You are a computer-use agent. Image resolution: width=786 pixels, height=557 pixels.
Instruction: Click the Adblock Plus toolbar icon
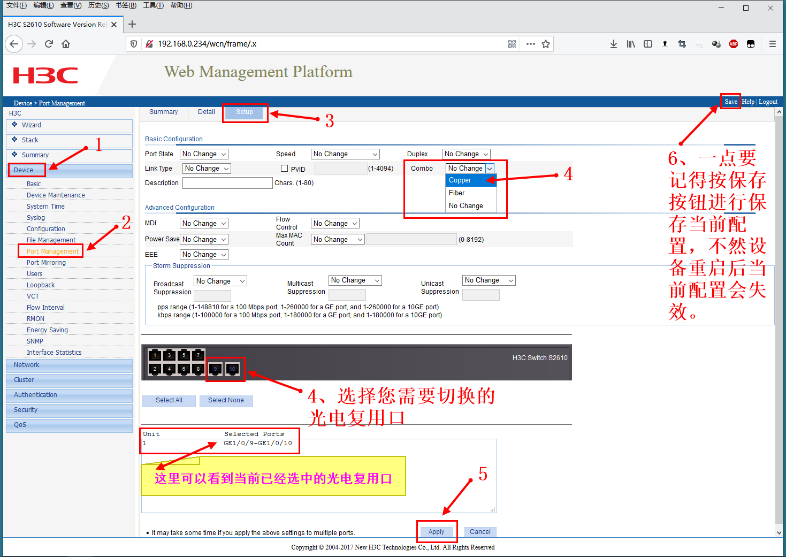[733, 44]
